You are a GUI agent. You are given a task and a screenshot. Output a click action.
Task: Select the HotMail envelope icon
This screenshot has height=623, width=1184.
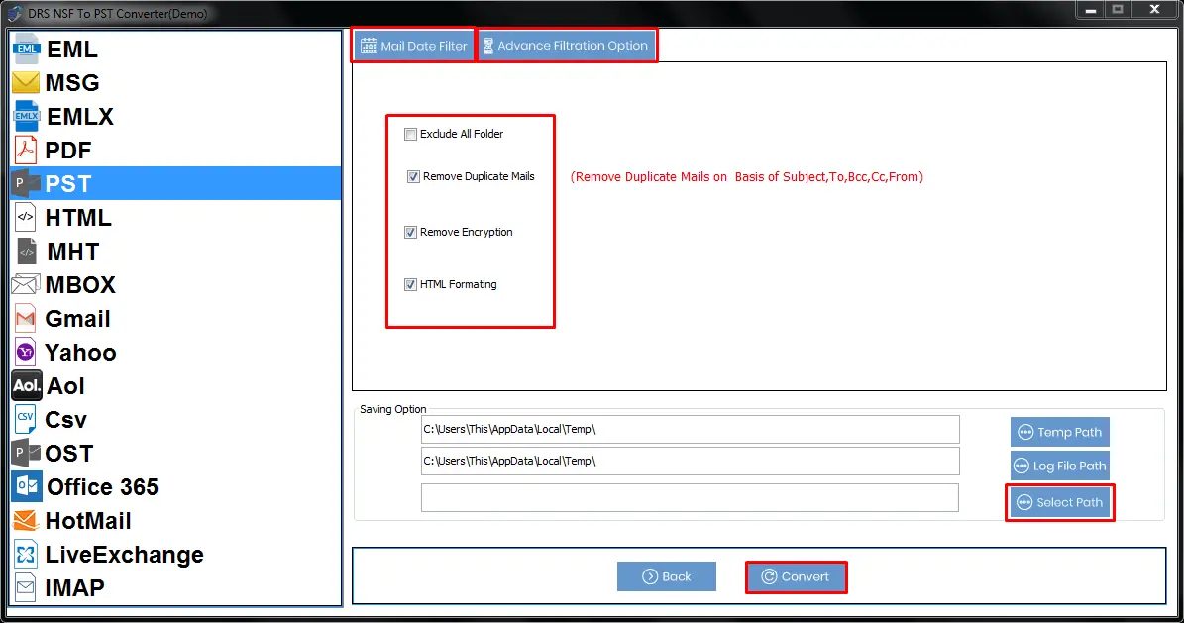pos(26,520)
